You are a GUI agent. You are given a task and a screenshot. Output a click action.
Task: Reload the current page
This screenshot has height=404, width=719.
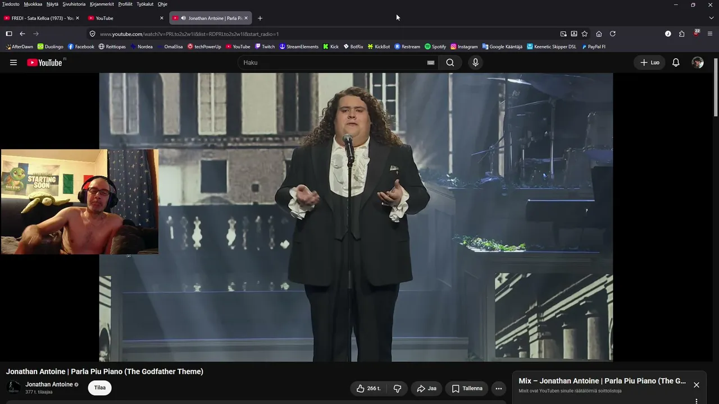pyautogui.click(x=612, y=34)
